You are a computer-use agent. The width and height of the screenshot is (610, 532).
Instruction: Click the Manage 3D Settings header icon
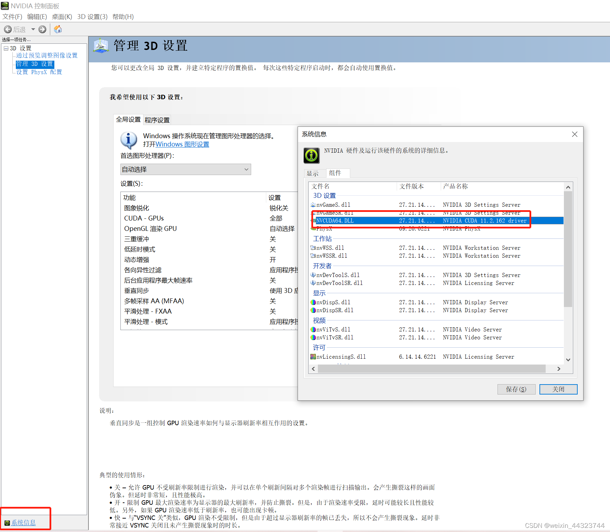click(101, 46)
